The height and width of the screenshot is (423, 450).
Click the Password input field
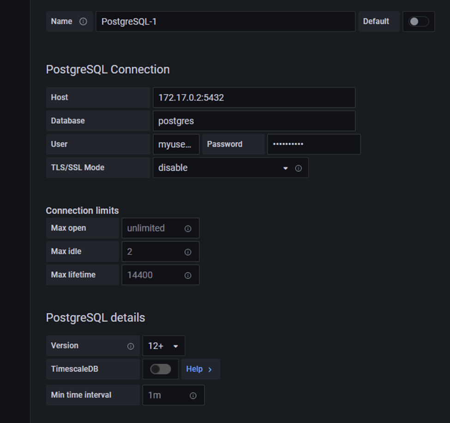click(314, 144)
